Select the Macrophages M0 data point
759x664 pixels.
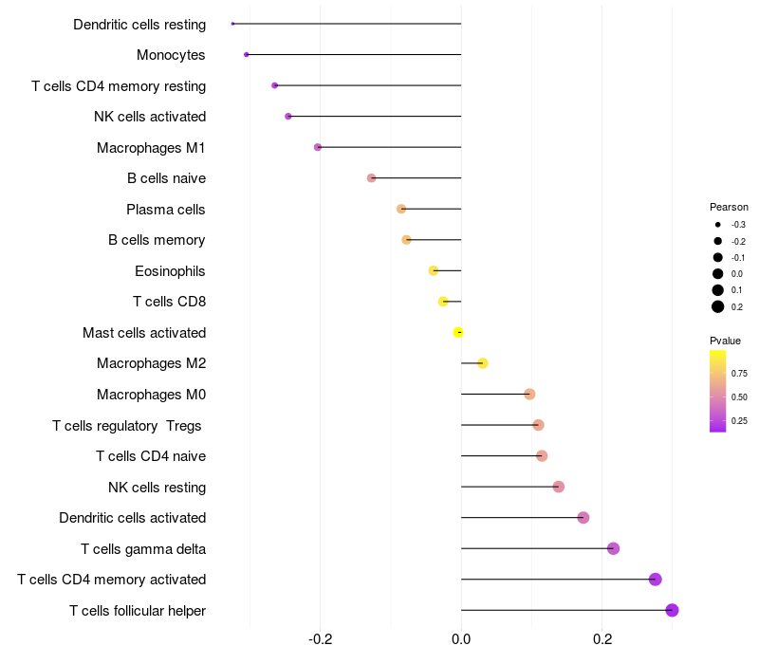pyautogui.click(x=529, y=394)
